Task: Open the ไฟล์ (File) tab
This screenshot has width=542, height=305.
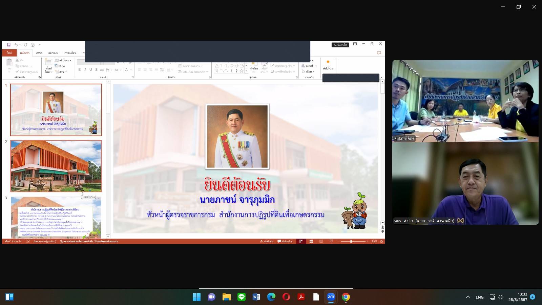Action: [9, 53]
